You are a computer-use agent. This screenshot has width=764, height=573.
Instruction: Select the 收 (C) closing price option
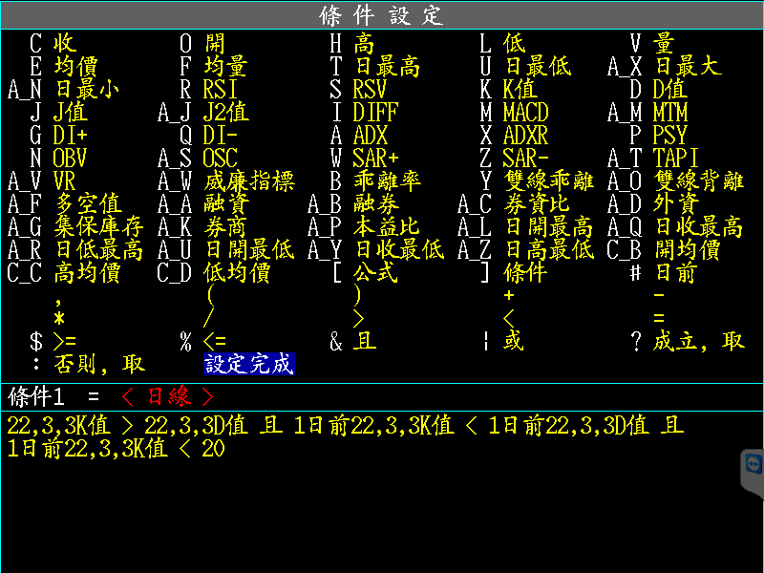click(x=65, y=43)
